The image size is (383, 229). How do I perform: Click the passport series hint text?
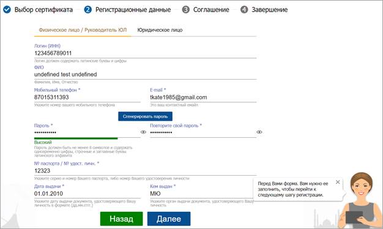tap(111, 179)
